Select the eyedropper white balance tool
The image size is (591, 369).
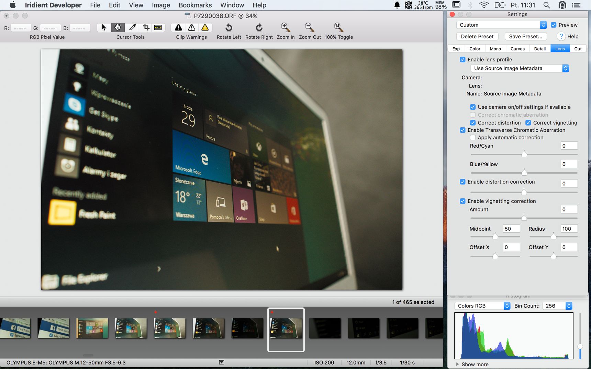point(132,27)
